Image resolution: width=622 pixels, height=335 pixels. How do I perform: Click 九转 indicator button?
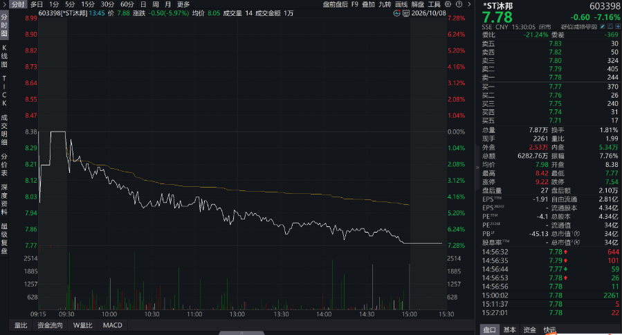point(385,4)
